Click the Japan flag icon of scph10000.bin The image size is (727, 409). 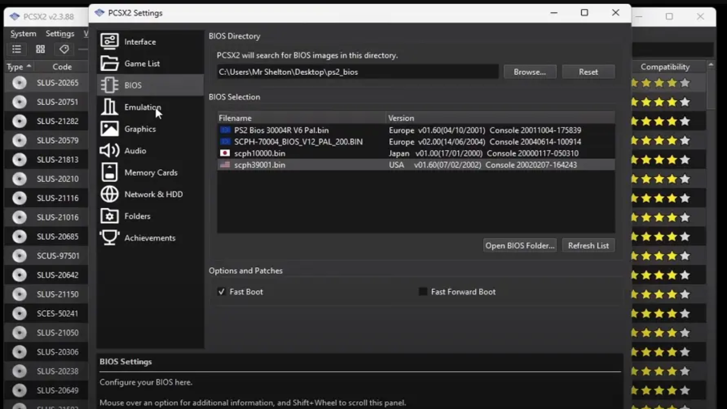[225, 153]
